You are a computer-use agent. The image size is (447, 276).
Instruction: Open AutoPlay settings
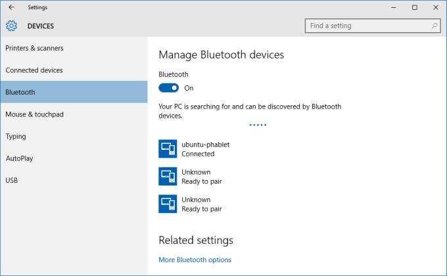[74, 158]
